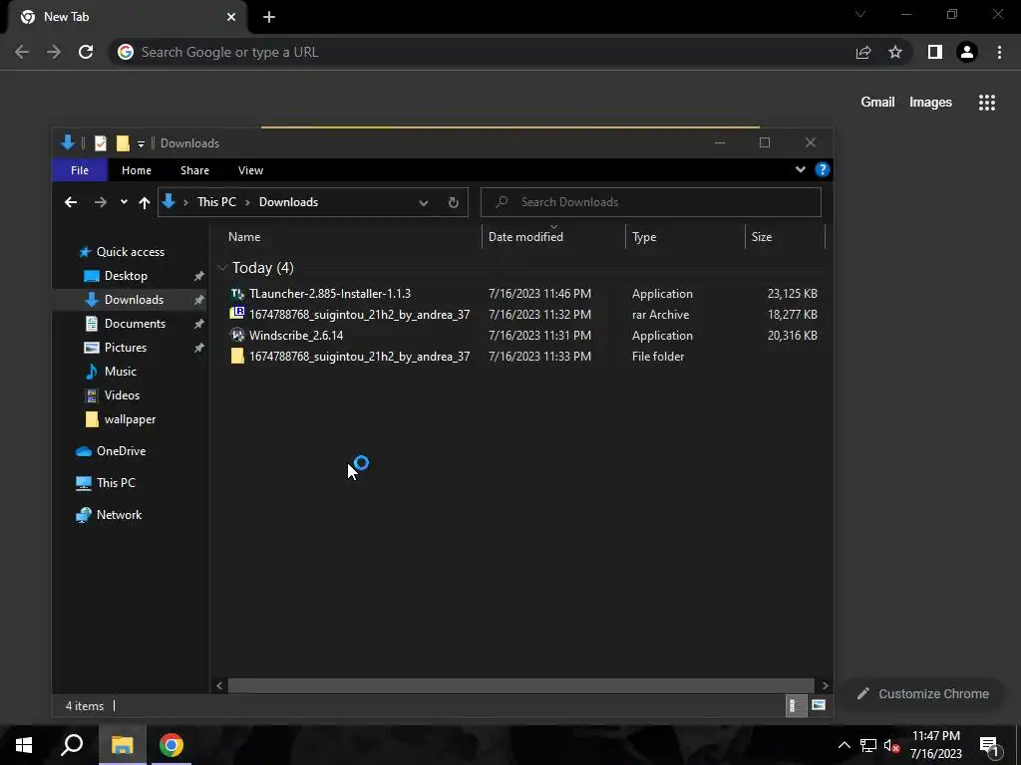Open Videos in the navigation pane
Screen dimensions: 1021x765
[x=122, y=395]
